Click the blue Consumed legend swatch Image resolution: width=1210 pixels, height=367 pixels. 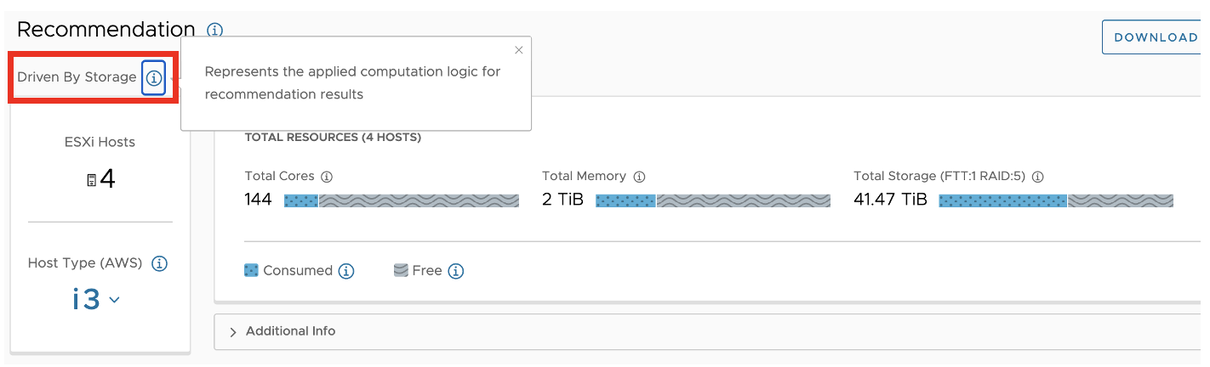click(251, 270)
